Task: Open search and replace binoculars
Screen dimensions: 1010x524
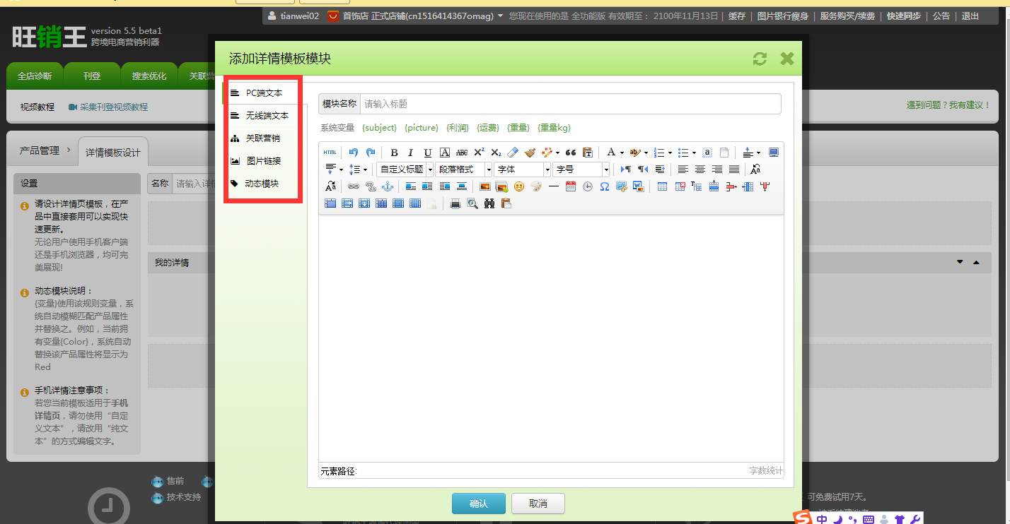Action: (489, 203)
